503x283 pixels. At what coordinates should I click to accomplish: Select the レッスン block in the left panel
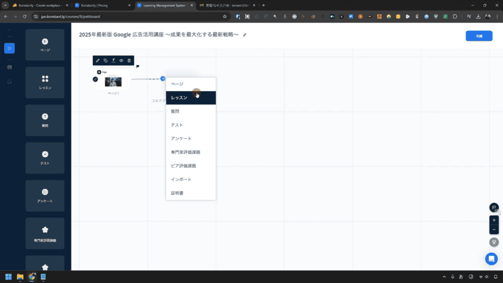coord(45,83)
